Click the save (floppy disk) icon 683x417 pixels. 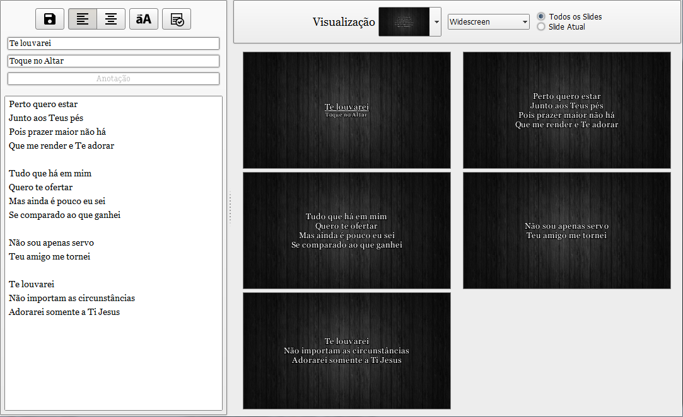pyautogui.click(x=50, y=19)
